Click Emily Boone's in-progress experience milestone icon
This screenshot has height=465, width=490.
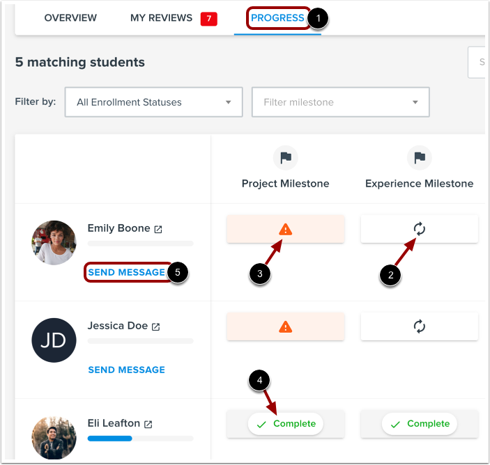420,229
